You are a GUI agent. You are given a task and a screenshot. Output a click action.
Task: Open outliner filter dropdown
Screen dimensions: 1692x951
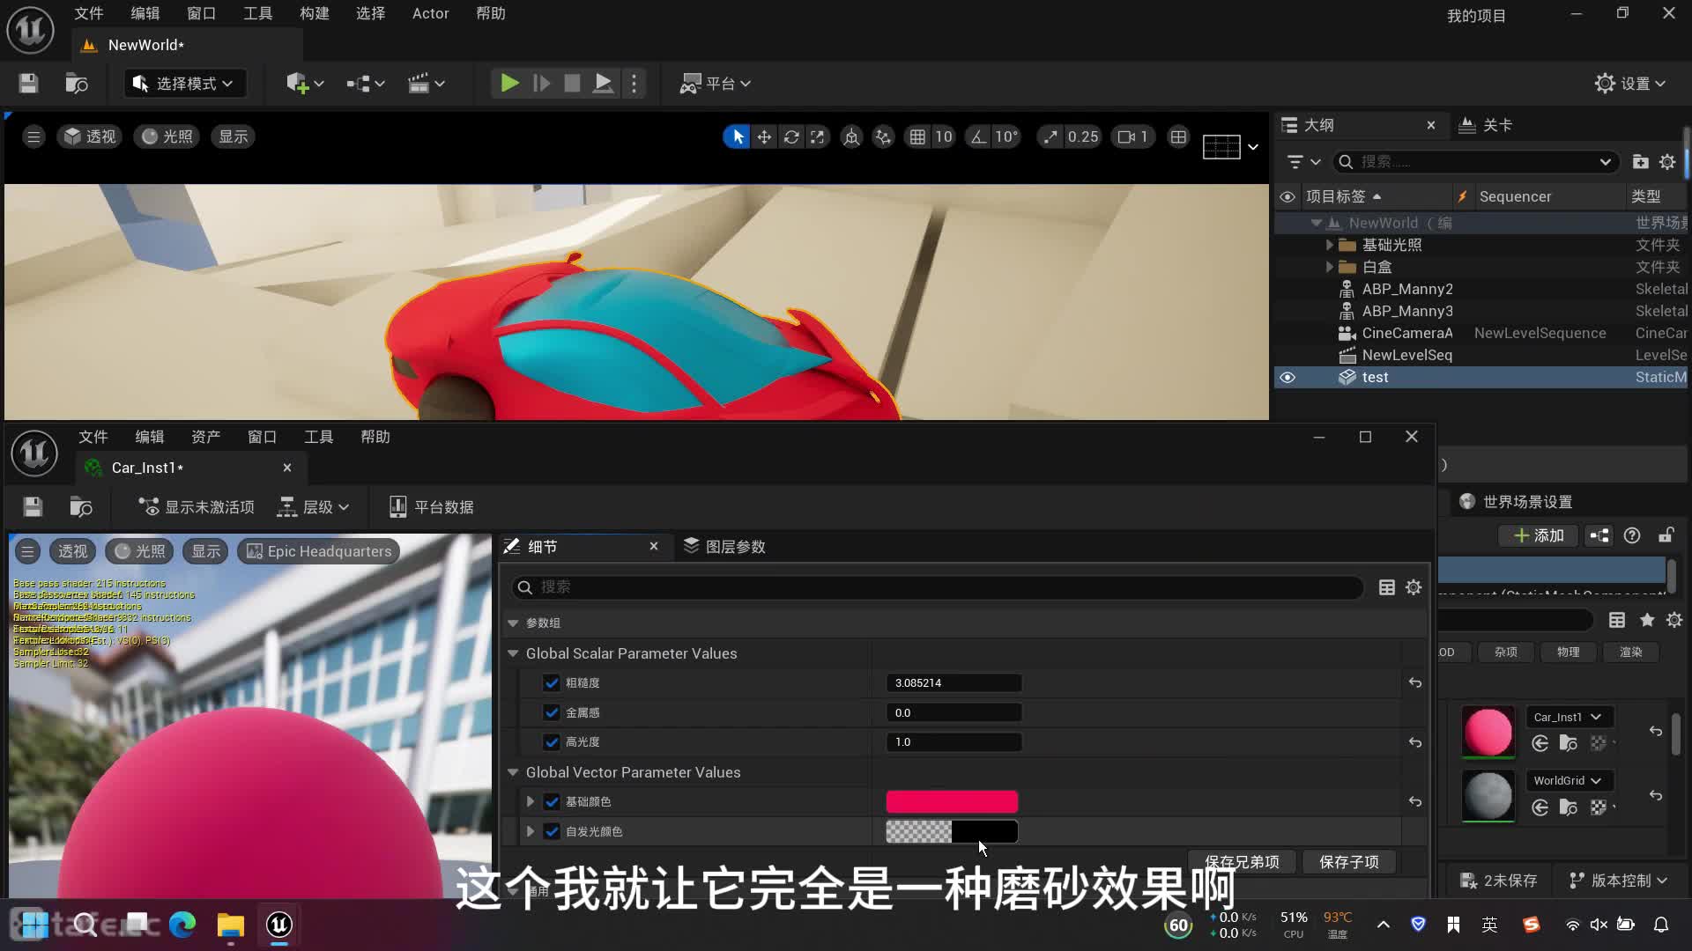1303,162
